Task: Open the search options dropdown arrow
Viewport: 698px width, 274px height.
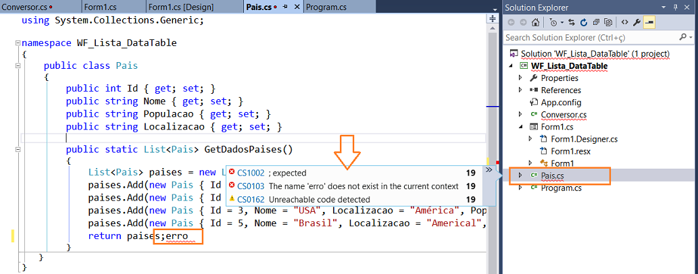Action: 690,38
